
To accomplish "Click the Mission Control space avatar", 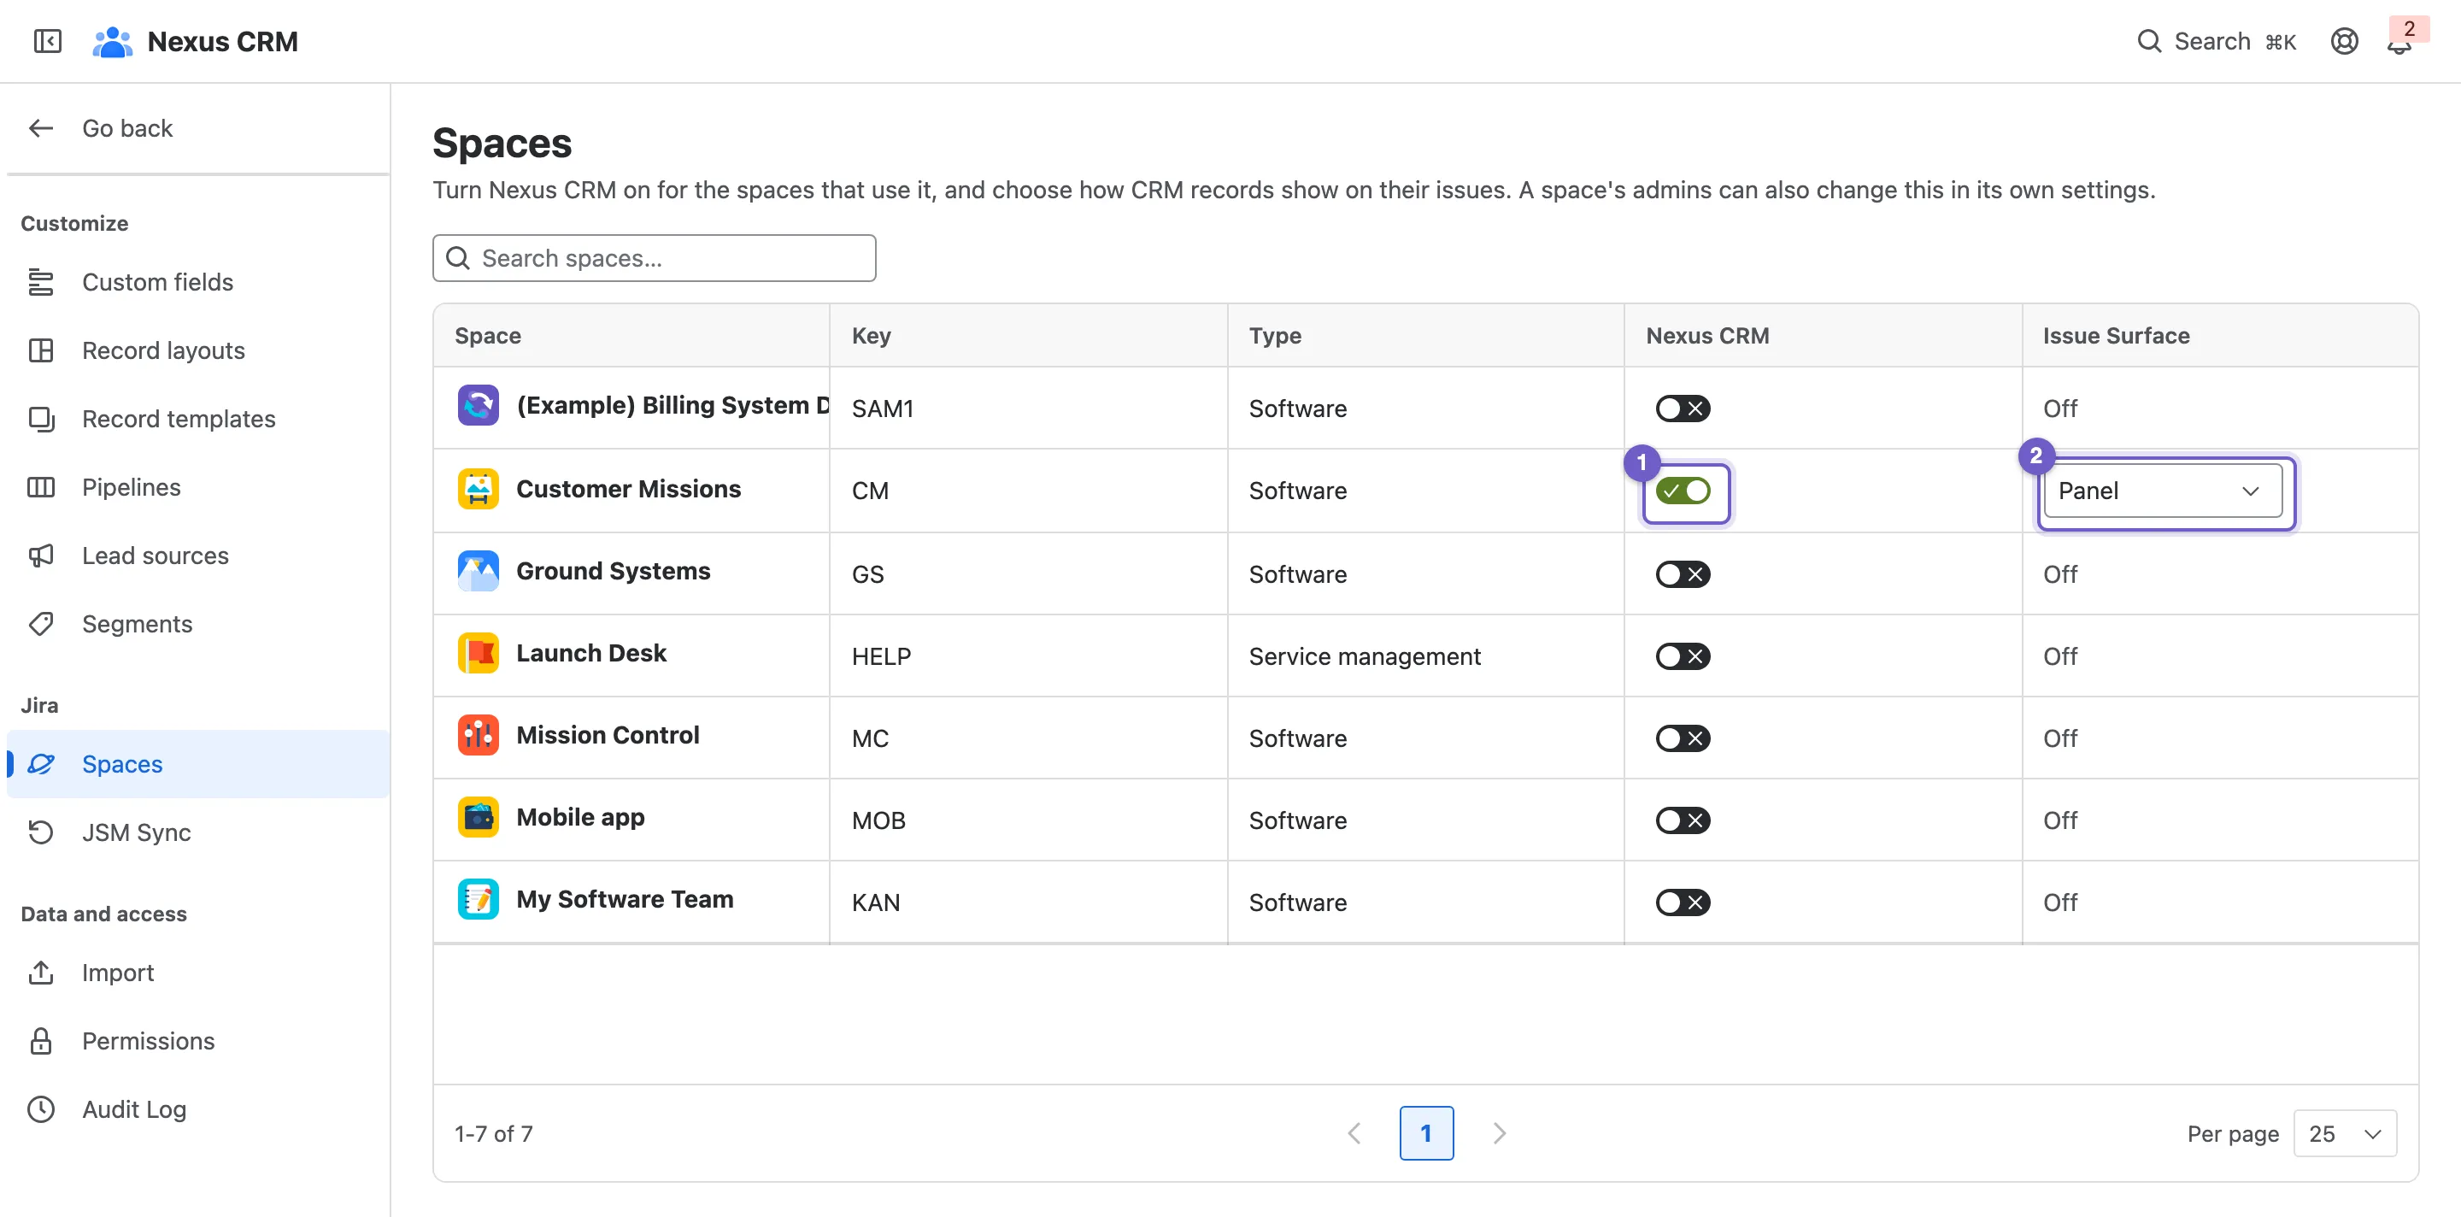I will [x=478, y=736].
